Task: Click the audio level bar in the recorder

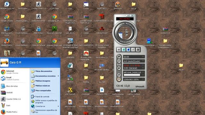Action: tap(132, 75)
